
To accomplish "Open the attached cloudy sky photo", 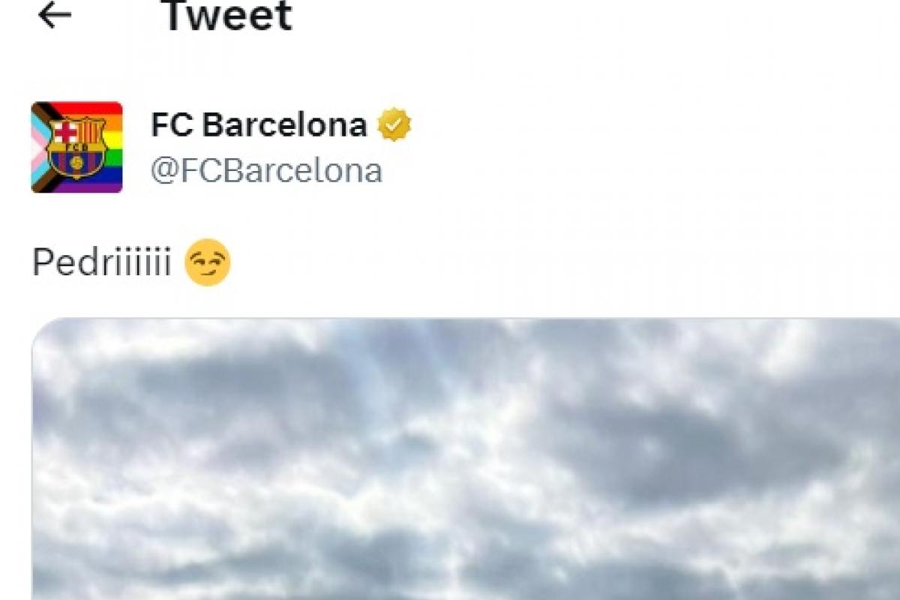I will (466, 459).
